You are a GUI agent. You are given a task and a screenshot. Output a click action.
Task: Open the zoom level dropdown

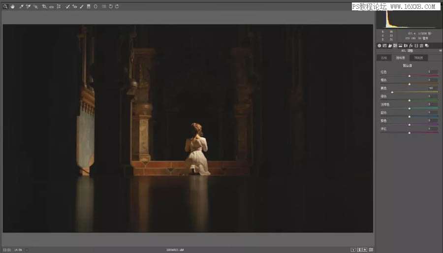pos(27,250)
